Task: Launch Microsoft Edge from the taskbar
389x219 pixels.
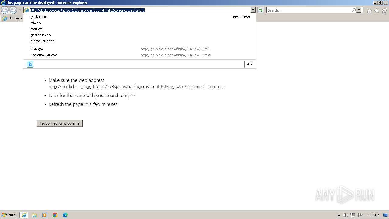Action: tap(65, 215)
